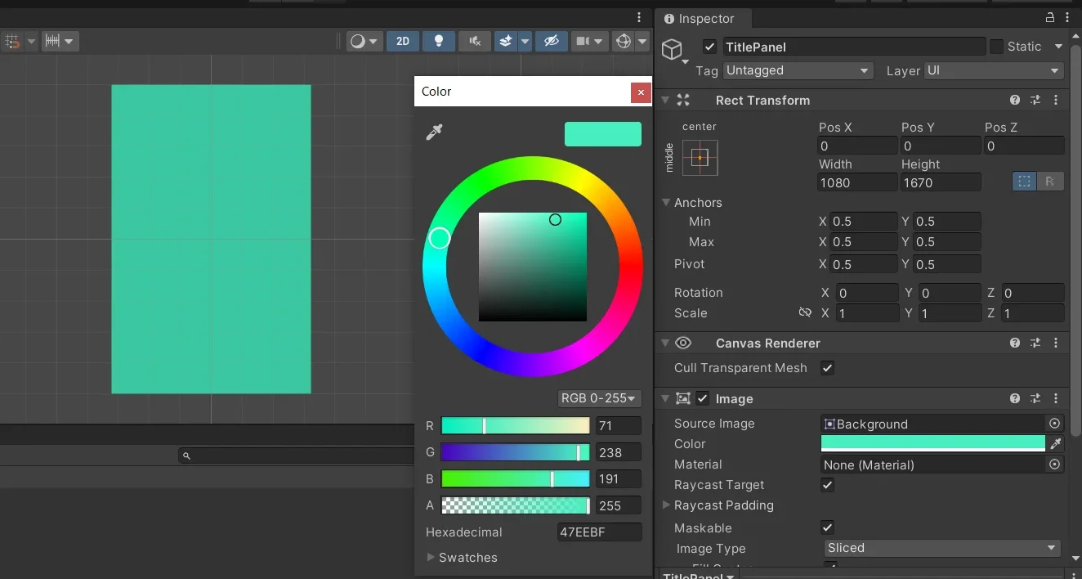Image resolution: width=1082 pixels, height=579 pixels.
Task: Click the Height field showing 1670
Action: pyautogui.click(x=941, y=182)
